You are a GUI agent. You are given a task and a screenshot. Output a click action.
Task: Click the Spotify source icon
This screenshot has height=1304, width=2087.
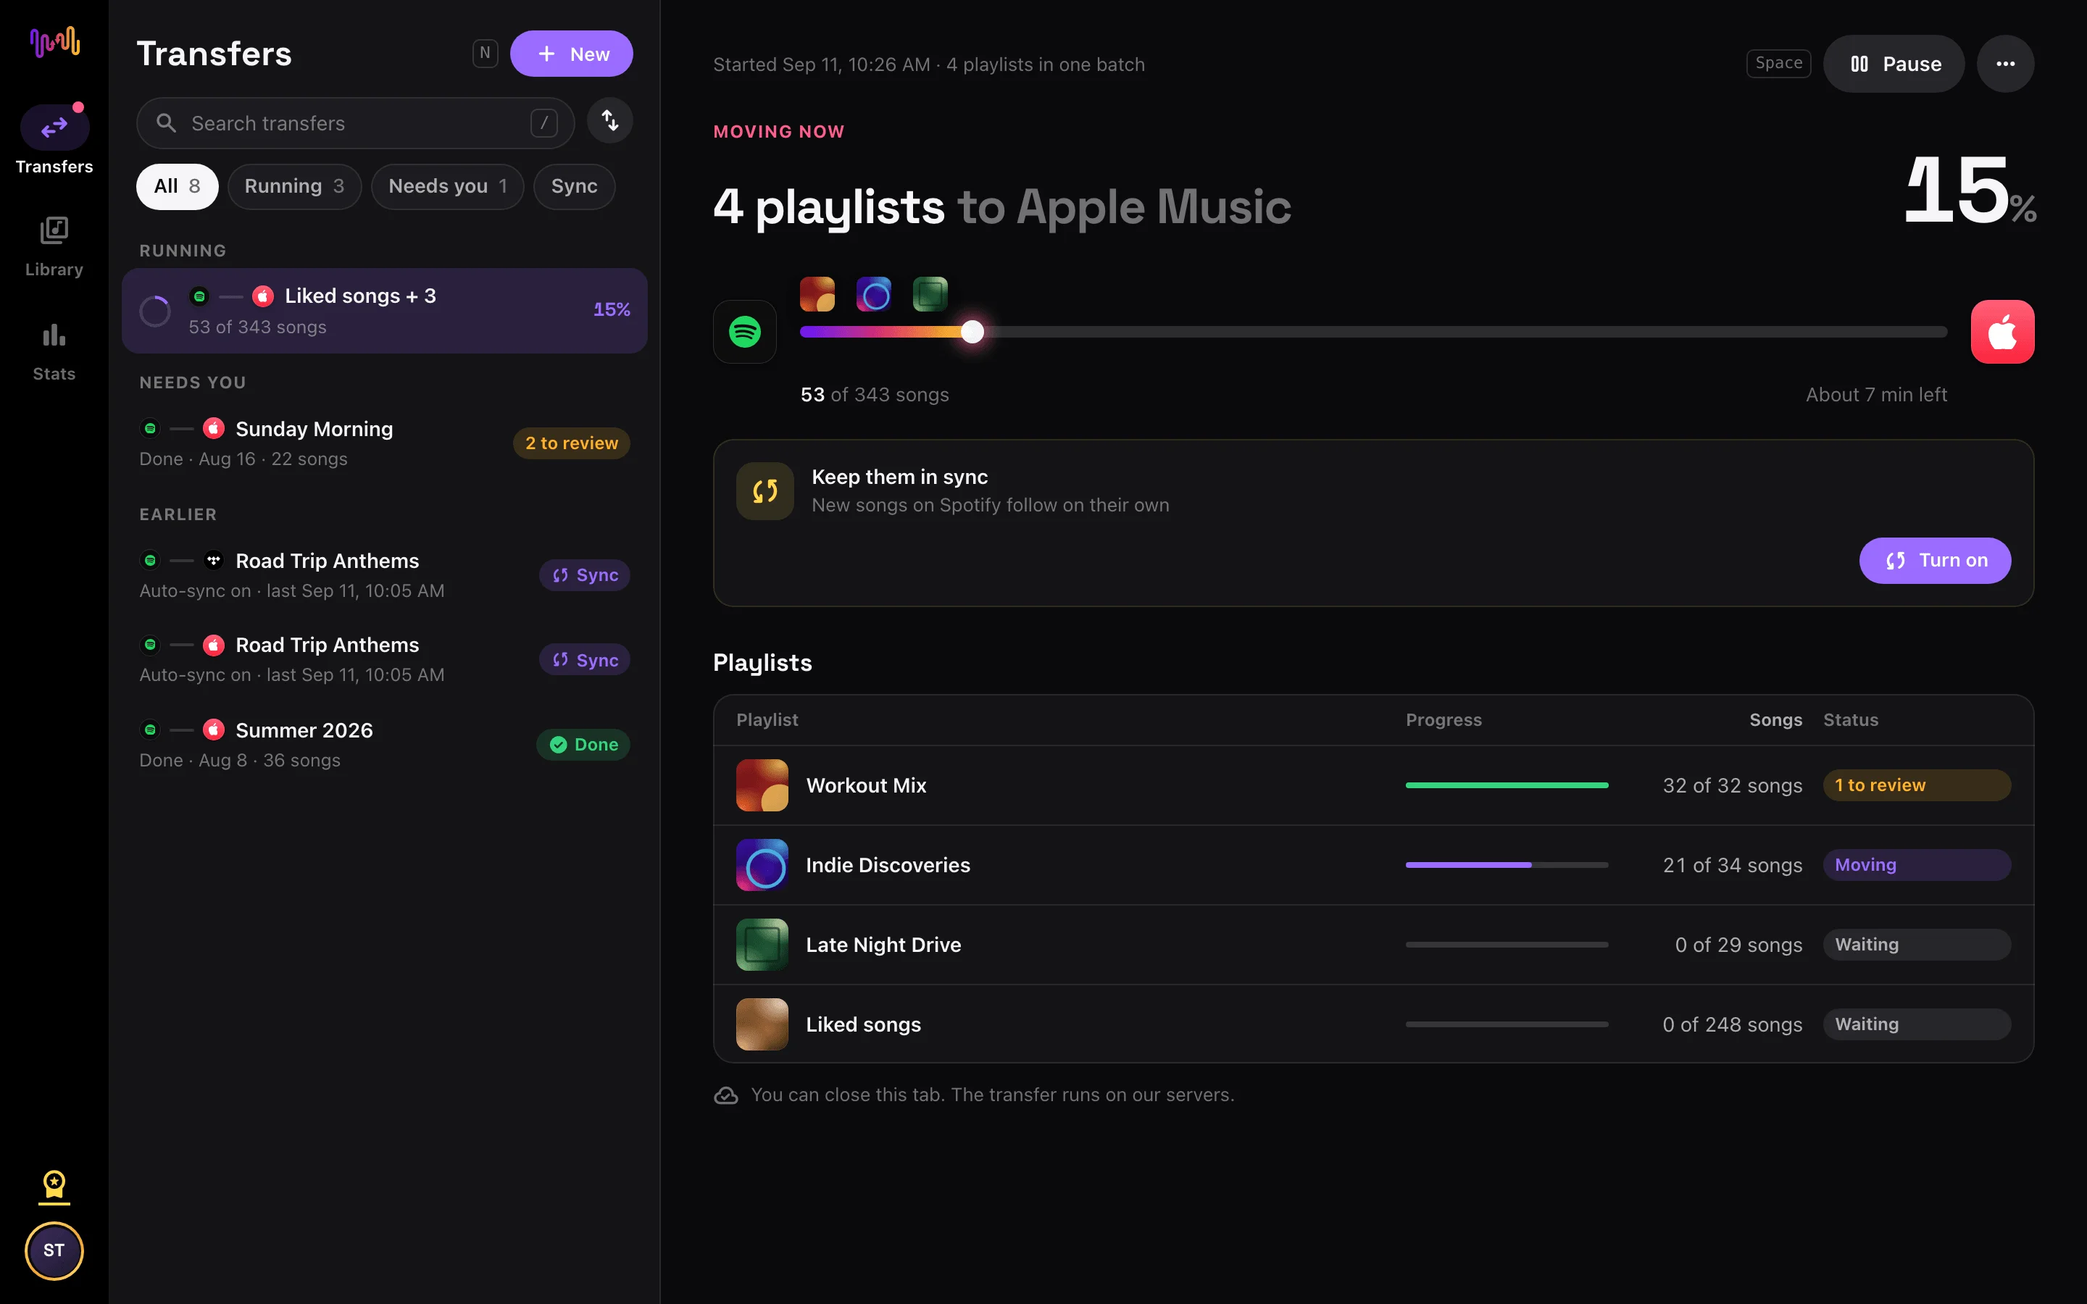744,332
